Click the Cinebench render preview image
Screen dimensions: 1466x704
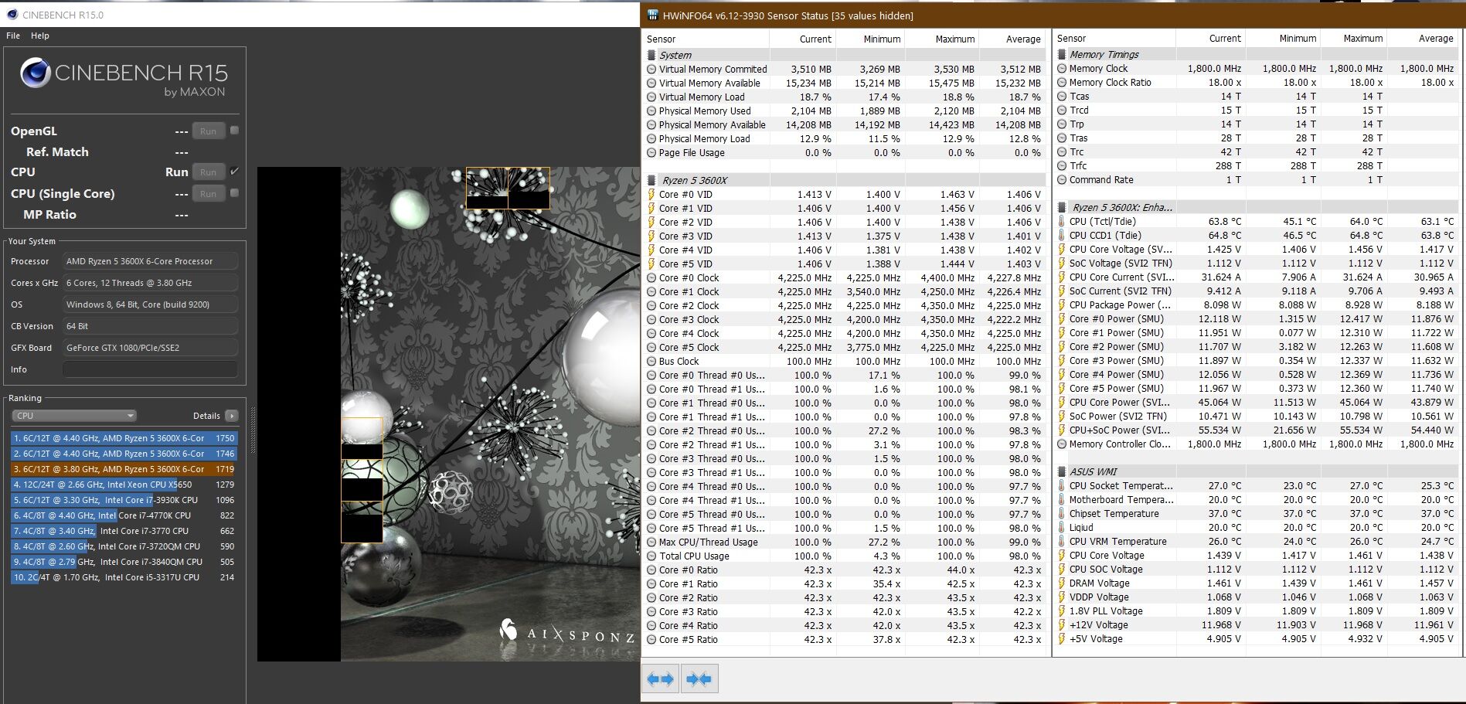tap(448, 413)
